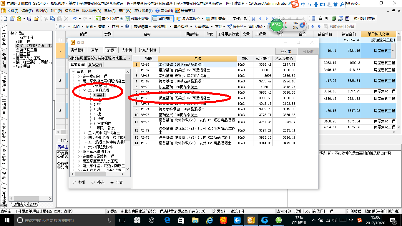
Task: Open Sogou IME wrench settings icon
Action: tap(342, 4)
